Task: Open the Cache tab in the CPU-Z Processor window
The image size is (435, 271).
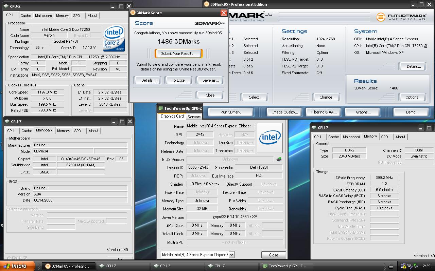Action: 26,16
